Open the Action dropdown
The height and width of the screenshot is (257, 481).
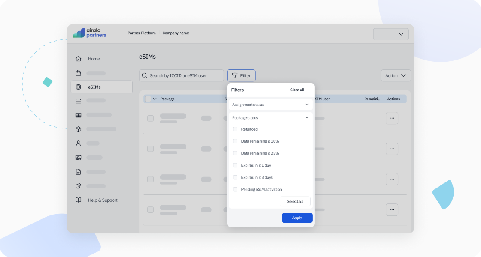396,75
